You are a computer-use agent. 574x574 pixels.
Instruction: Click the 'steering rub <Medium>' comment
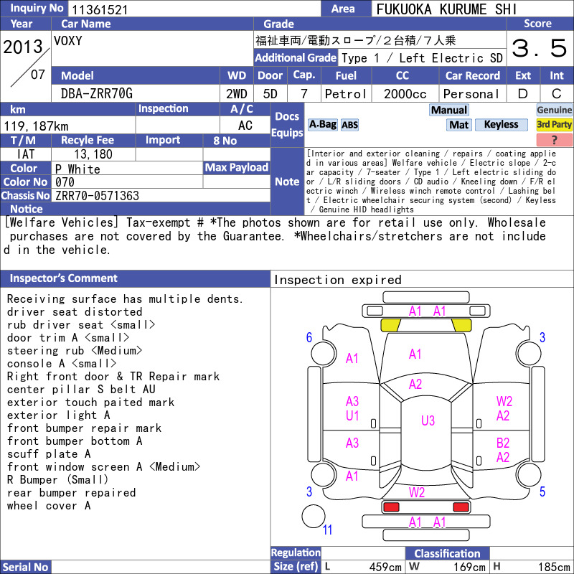(75, 351)
